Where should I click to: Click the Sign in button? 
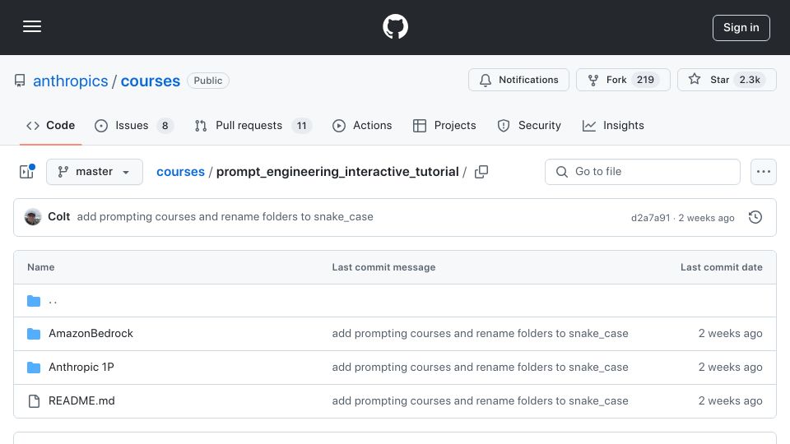pyautogui.click(x=741, y=28)
